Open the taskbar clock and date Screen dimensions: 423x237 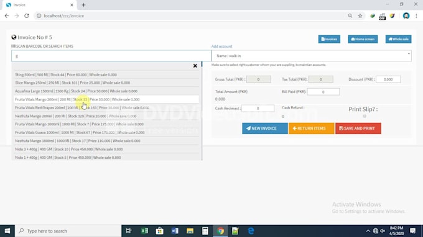point(396,231)
